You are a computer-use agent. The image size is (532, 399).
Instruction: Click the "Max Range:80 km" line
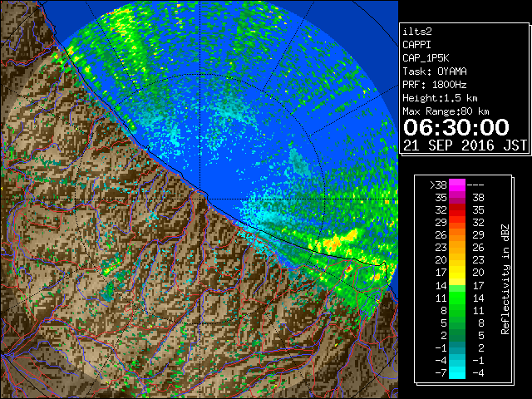(x=446, y=111)
